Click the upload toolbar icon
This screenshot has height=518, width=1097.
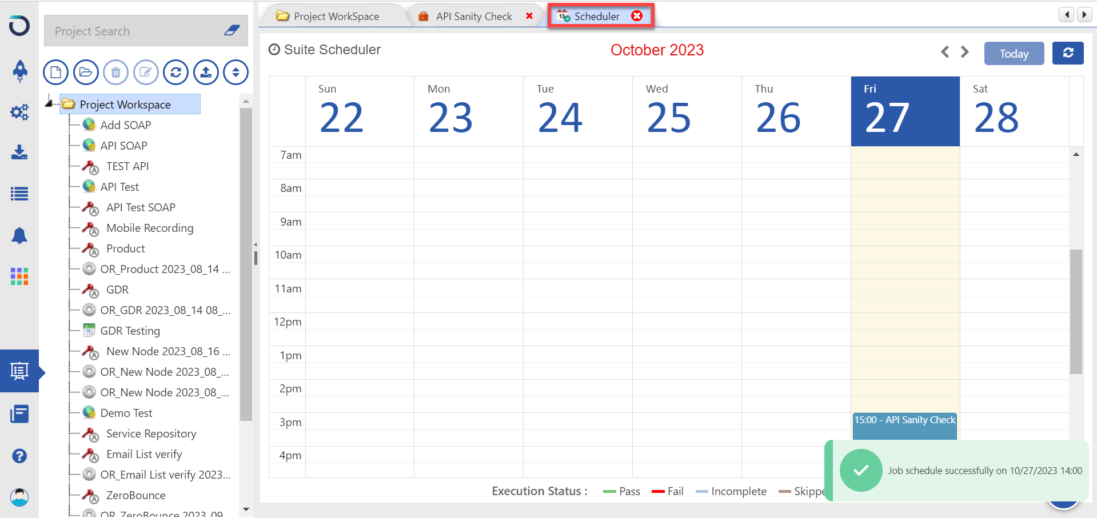206,73
